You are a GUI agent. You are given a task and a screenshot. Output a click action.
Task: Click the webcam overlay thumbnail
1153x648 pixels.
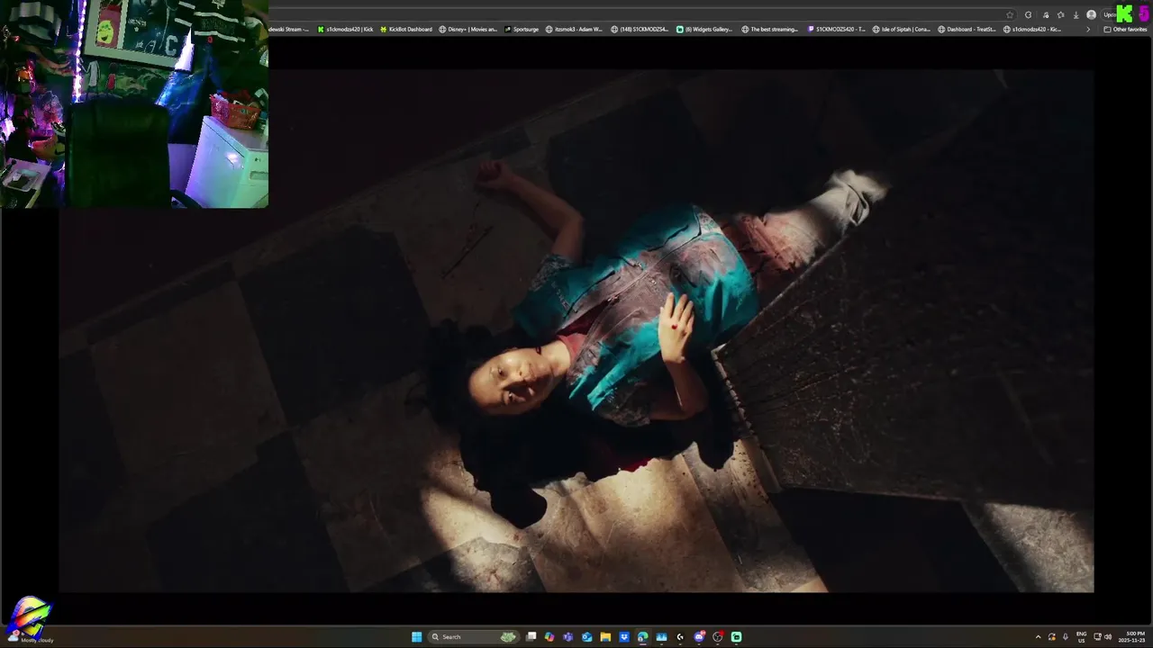coord(134,104)
